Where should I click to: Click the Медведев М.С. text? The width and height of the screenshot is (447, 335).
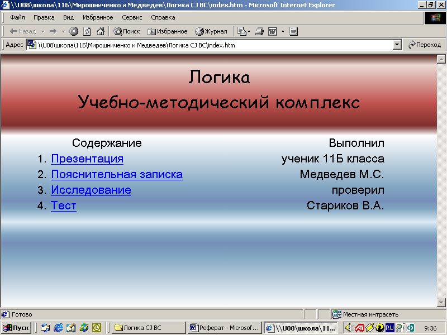[x=342, y=174]
